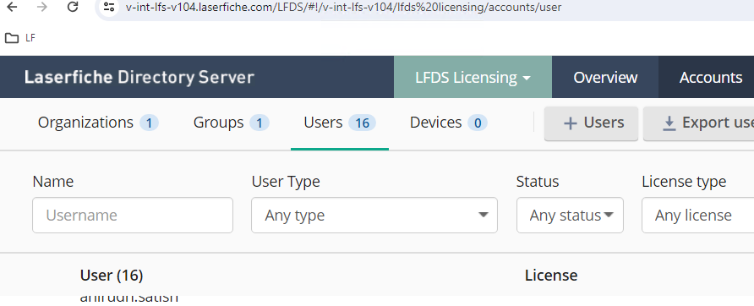Click the browser forward arrow
Viewport: 754px width, 306px height.
click(42, 8)
